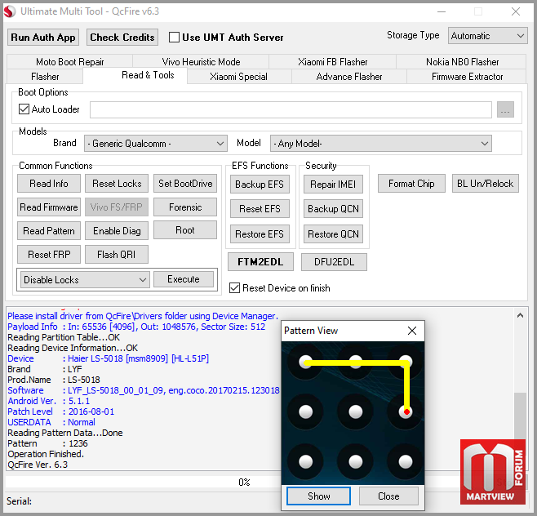Image resolution: width=537 pixels, height=516 pixels.
Task: Click Reset FRP button
Action: tap(49, 255)
